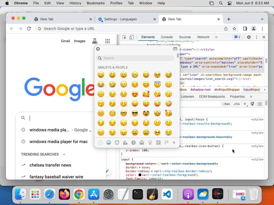The height and width of the screenshot is (205, 274).
Task: Toggle the computed styles sidebar
Action: coord(260,104)
